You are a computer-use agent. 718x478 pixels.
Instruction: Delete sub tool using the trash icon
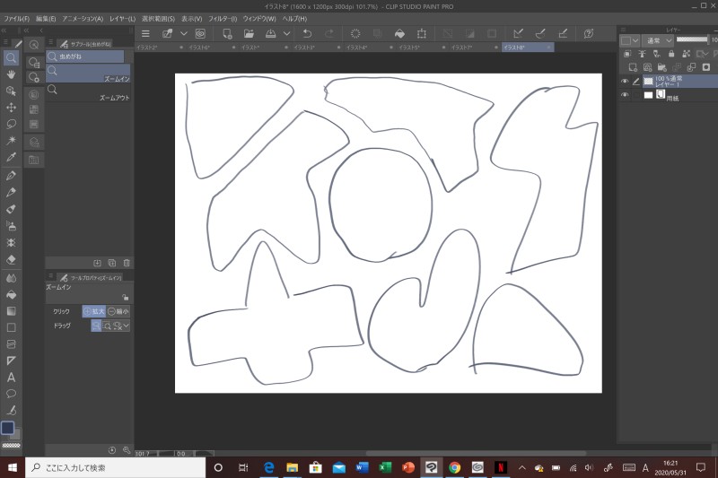point(127,263)
